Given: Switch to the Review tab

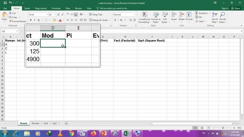Looking at the screenshot, I should coord(78,8).
